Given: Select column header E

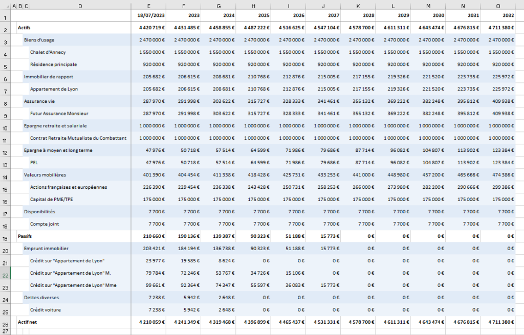Looking at the screenshot, I should tap(148, 6).
